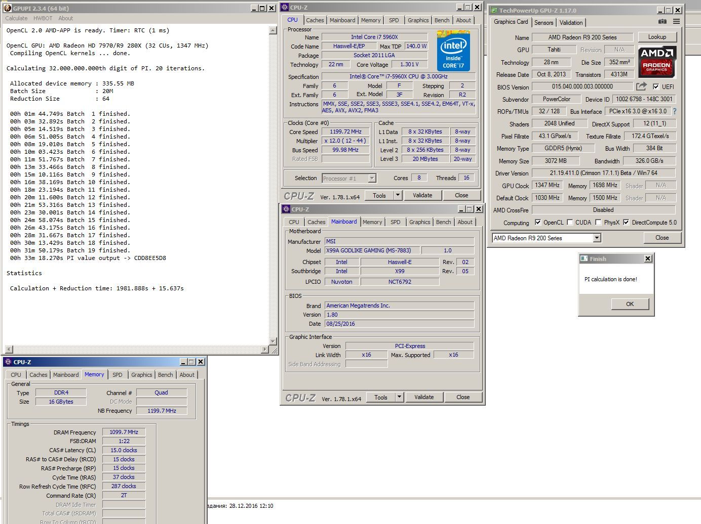Click the CPU-Z Memory window title icon
Screen dimensions: 701x524
tap(8, 362)
